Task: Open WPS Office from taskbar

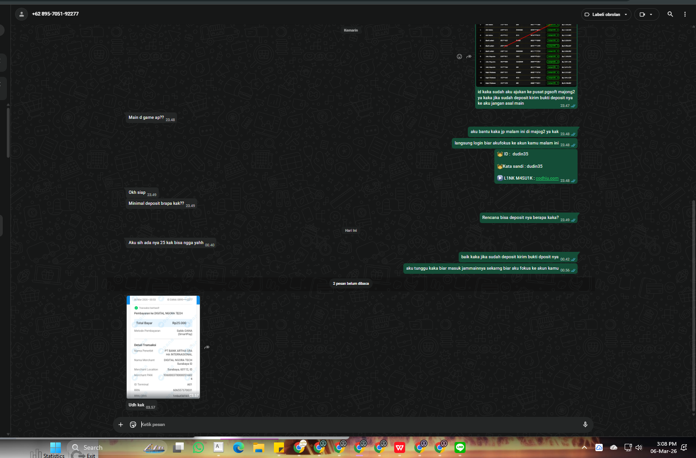Action: [400, 448]
